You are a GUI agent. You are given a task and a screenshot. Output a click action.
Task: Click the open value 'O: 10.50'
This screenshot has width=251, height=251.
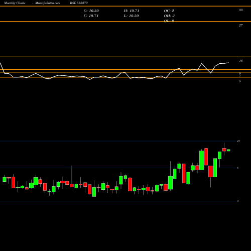pyautogui.click(x=91, y=11)
